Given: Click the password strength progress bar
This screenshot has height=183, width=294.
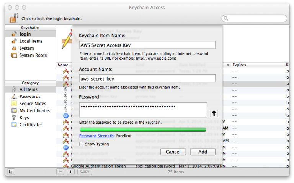Looking at the screenshot, I should point(143,130).
